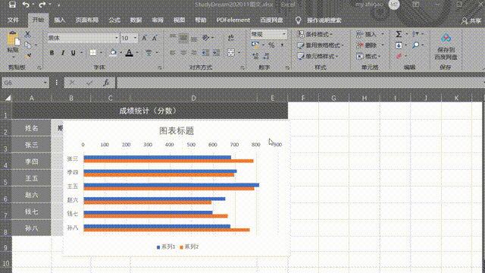Click the Decrease Indent icon
This screenshot has width=485, height=273.
(x=205, y=53)
